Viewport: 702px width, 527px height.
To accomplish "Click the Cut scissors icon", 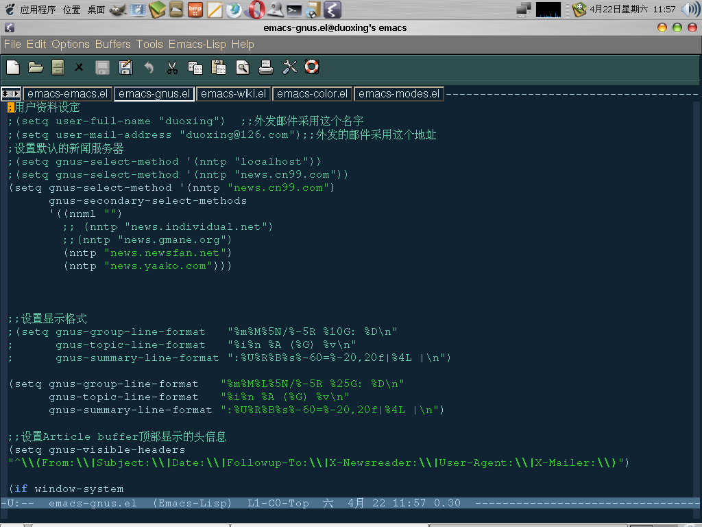I will point(172,67).
